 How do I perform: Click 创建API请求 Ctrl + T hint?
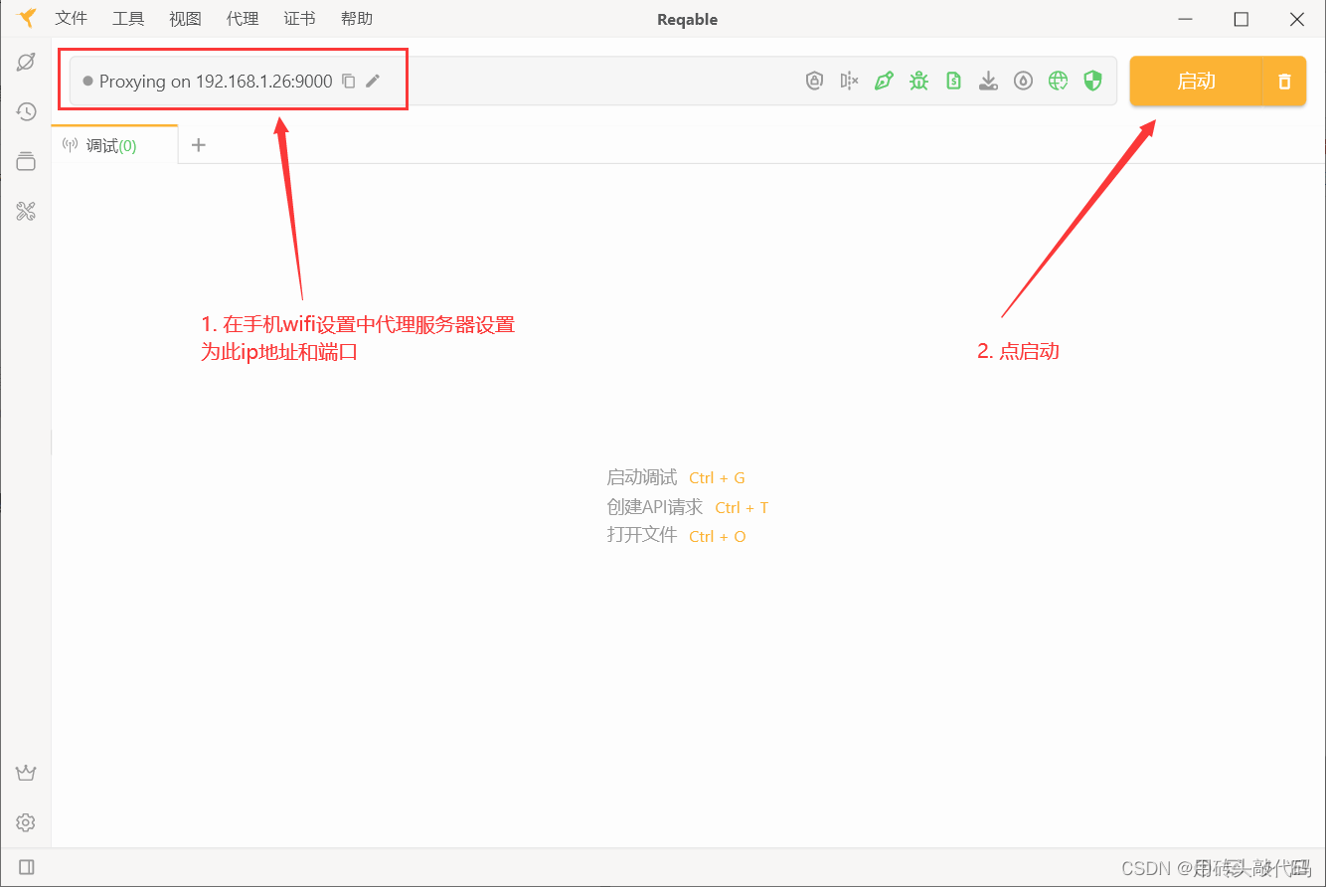click(688, 507)
